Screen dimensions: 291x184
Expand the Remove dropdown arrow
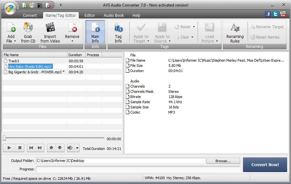pos(72,41)
